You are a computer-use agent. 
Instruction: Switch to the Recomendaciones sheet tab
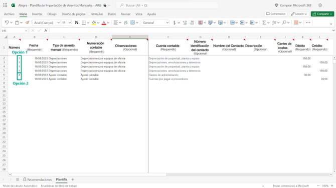(37, 179)
